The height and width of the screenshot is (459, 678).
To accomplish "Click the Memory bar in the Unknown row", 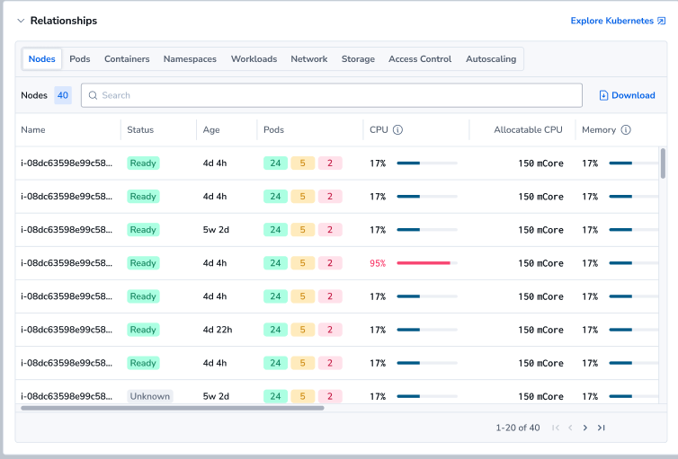I will [633, 396].
